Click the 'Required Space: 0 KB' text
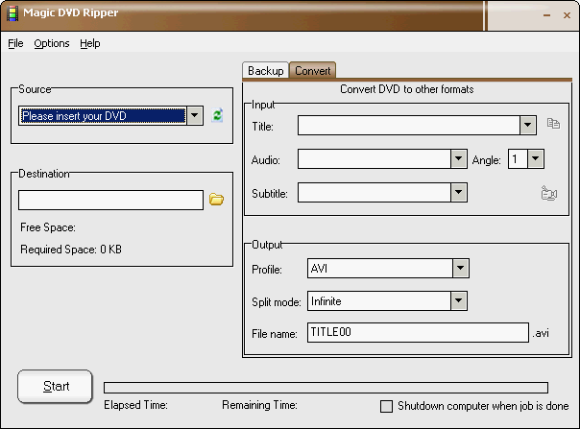The image size is (580, 429). tap(71, 250)
